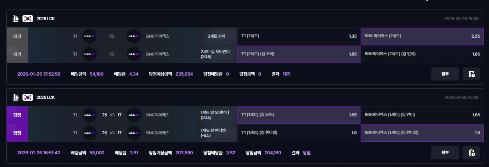Click the Korean flag icon in second bet slip
The height and width of the screenshot is (167, 489).
point(27,97)
